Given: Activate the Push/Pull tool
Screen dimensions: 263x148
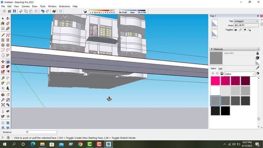Looking at the screenshot, I should click(x=8, y=62).
